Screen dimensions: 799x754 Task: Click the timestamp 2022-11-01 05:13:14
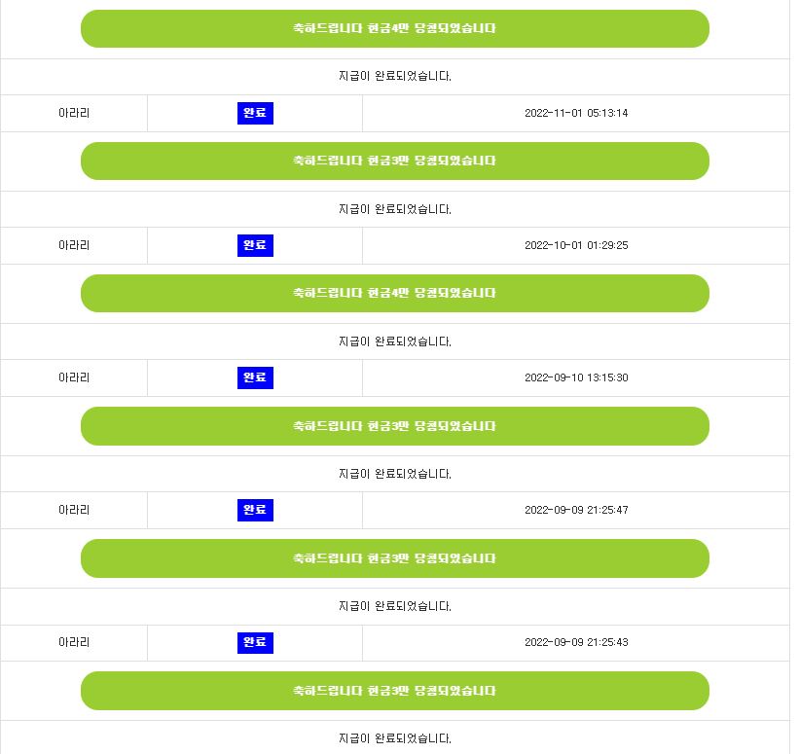[576, 113]
